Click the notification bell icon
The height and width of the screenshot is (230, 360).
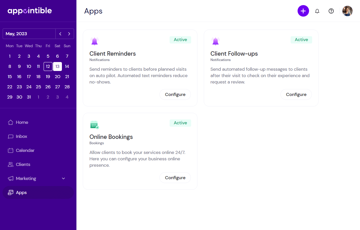[x=317, y=11]
